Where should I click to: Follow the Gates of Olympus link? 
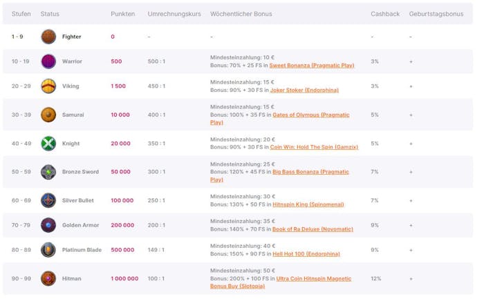pyautogui.click(x=310, y=115)
